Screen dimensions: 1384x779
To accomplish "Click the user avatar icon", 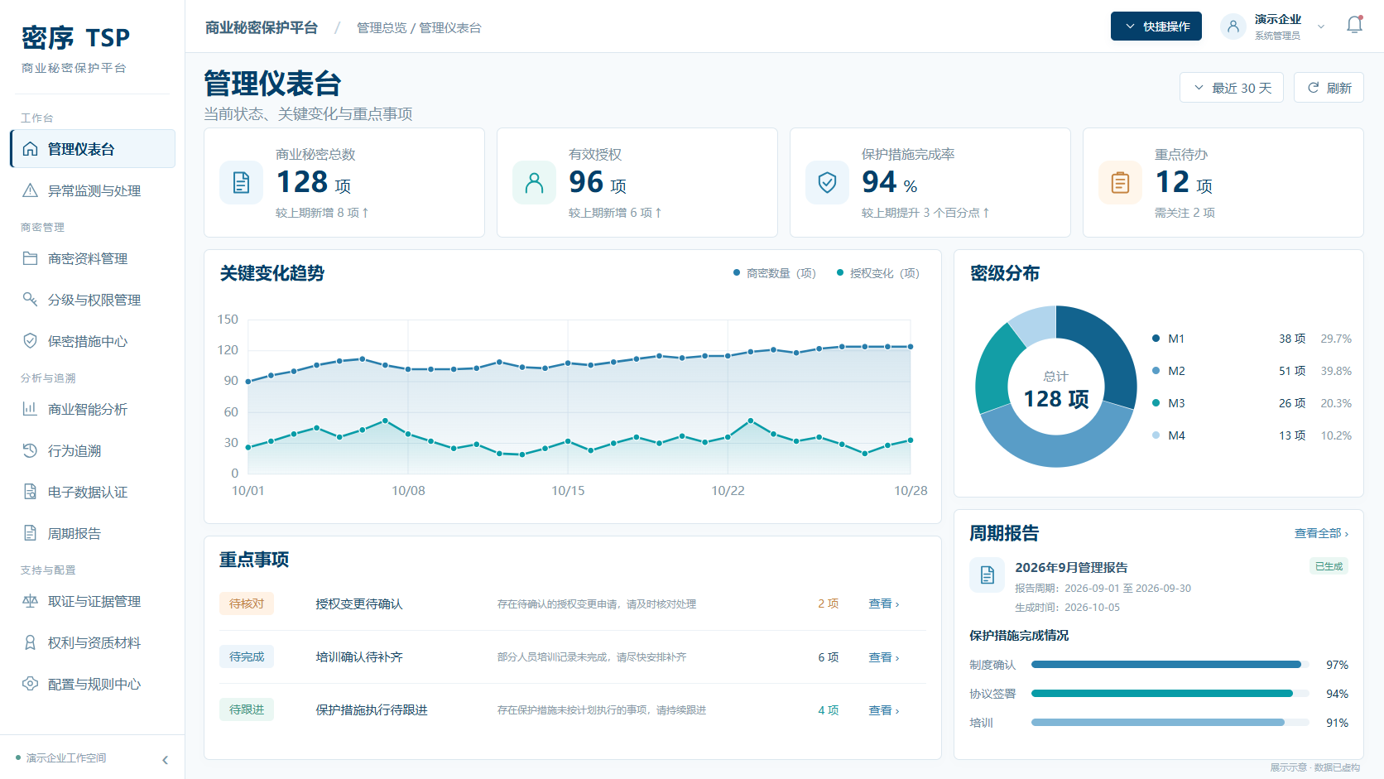I will click(1233, 26).
